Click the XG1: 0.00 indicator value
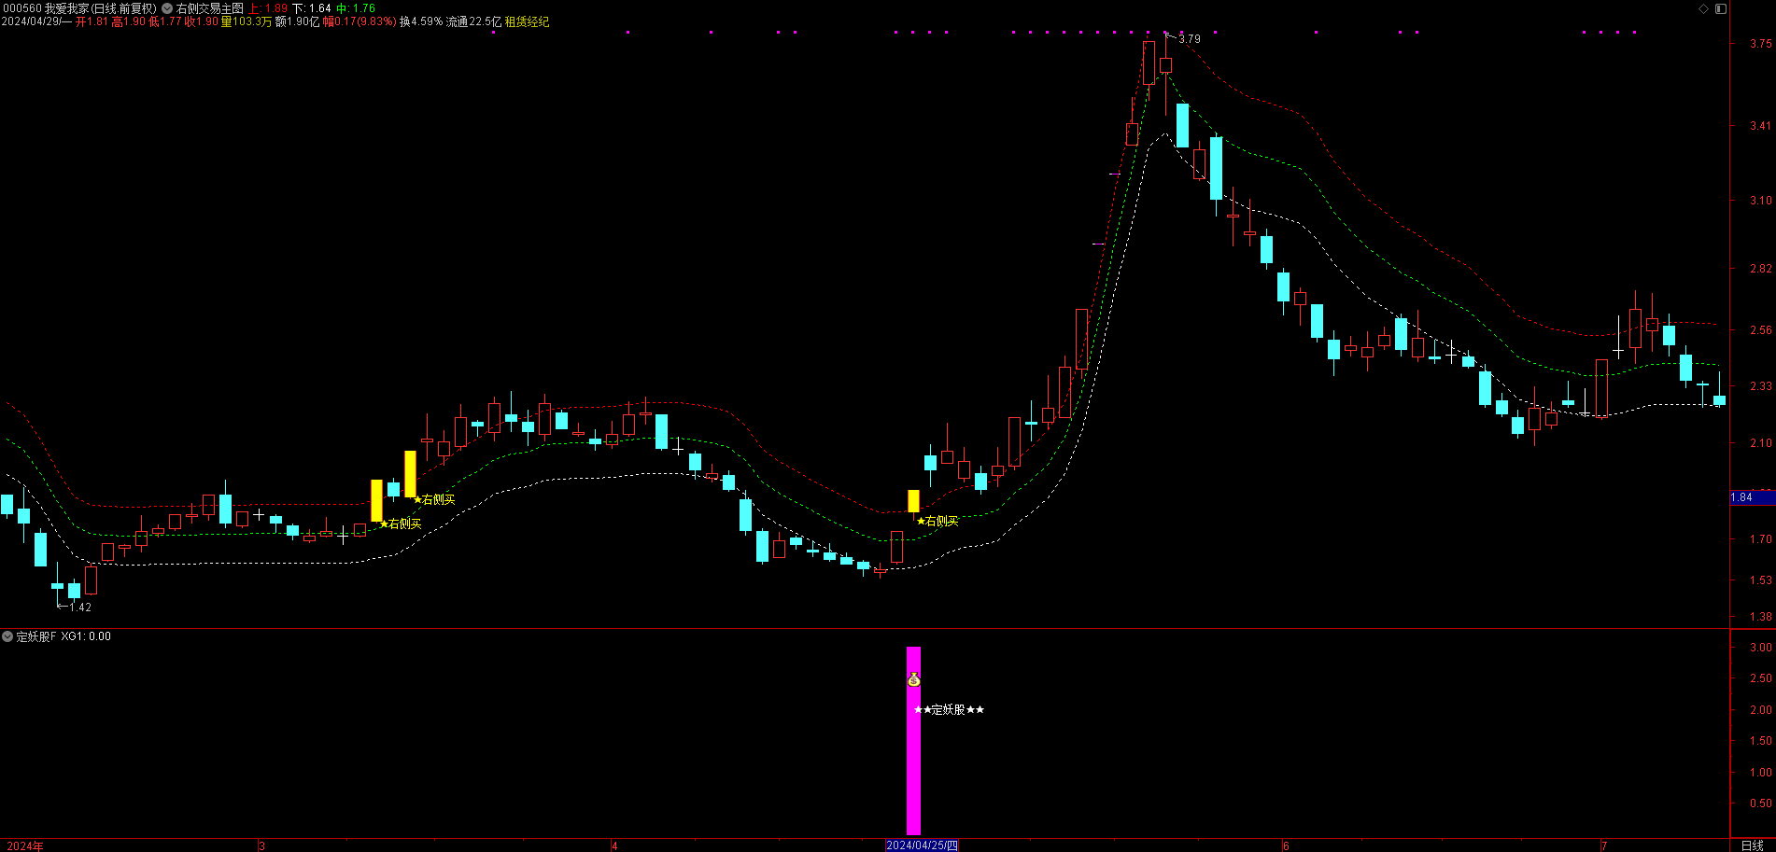The height and width of the screenshot is (852, 1776). 86,636
